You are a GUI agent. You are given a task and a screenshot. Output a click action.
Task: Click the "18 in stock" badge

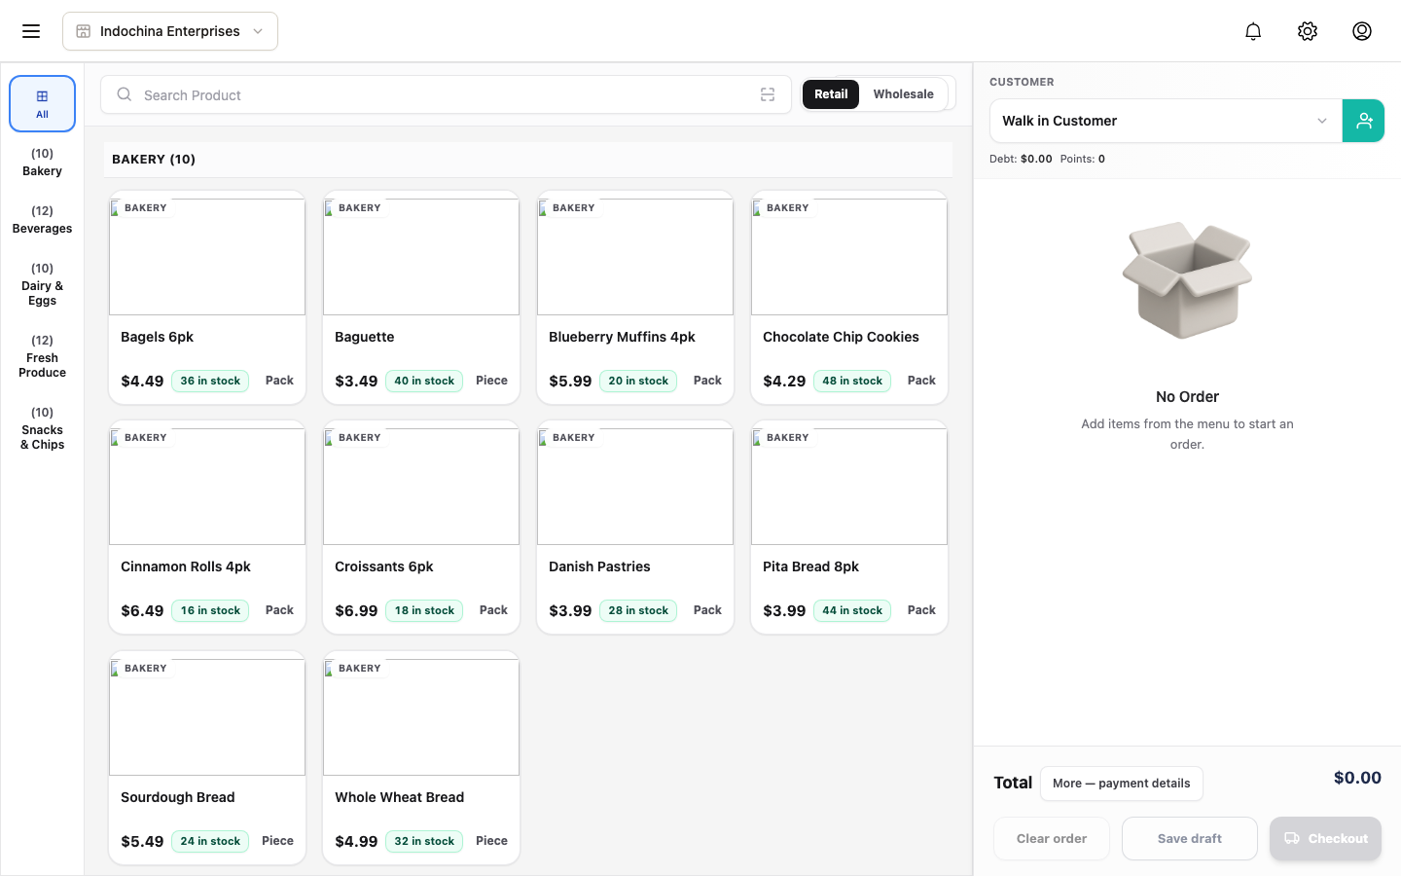pos(424,611)
